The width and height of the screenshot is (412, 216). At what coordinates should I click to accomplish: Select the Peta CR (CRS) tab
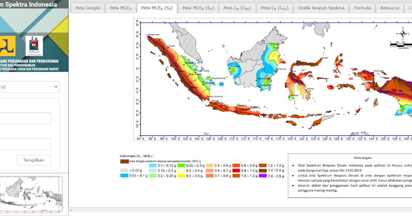pos(237,8)
